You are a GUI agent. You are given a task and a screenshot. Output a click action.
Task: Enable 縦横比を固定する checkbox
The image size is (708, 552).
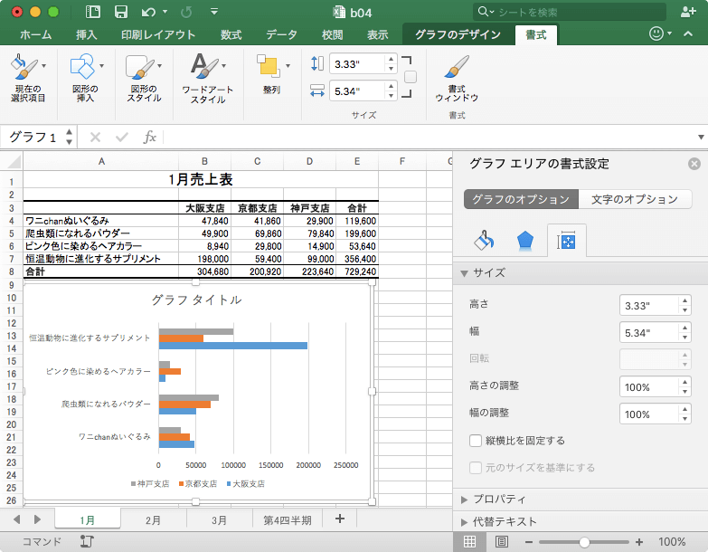[476, 441]
